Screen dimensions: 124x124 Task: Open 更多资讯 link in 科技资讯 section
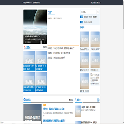coord(71,100)
